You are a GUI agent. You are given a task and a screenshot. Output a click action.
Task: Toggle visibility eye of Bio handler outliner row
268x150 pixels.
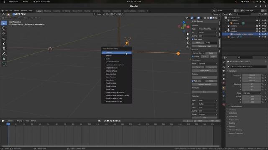tap(263, 34)
